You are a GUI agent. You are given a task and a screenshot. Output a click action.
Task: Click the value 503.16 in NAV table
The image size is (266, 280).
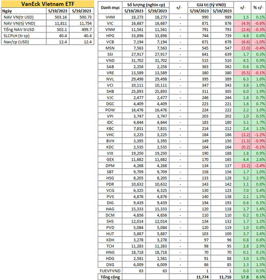(61, 17)
